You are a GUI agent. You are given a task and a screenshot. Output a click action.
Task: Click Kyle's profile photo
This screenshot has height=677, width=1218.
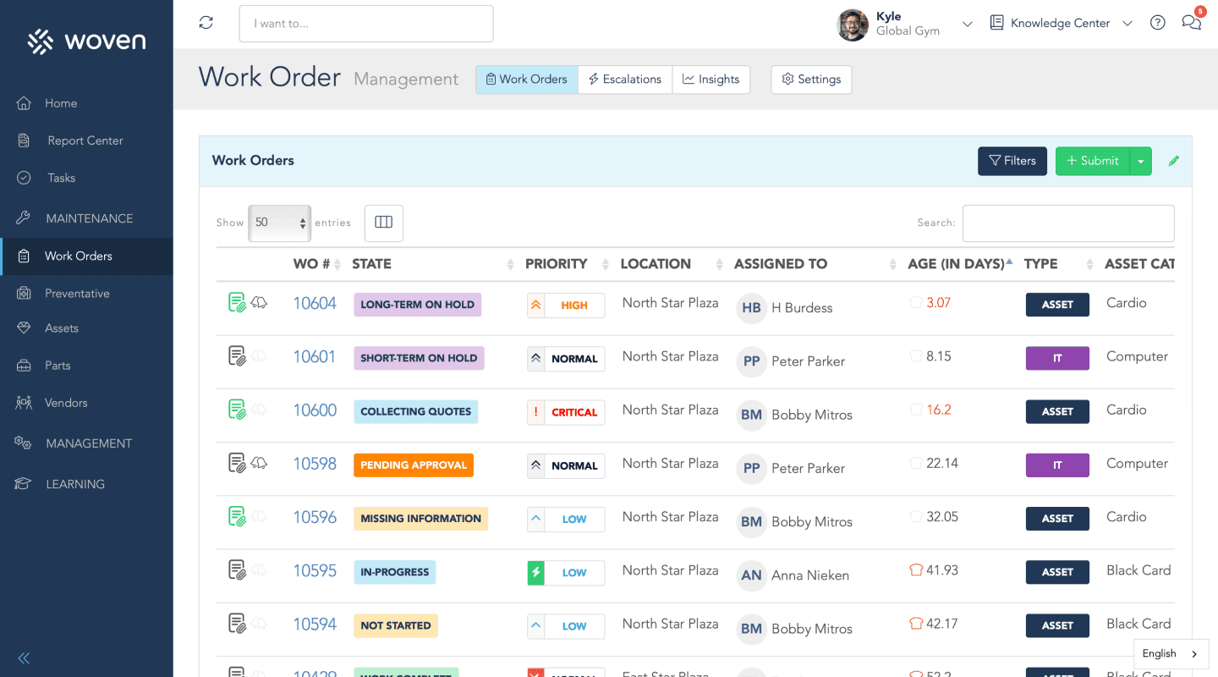coord(853,25)
